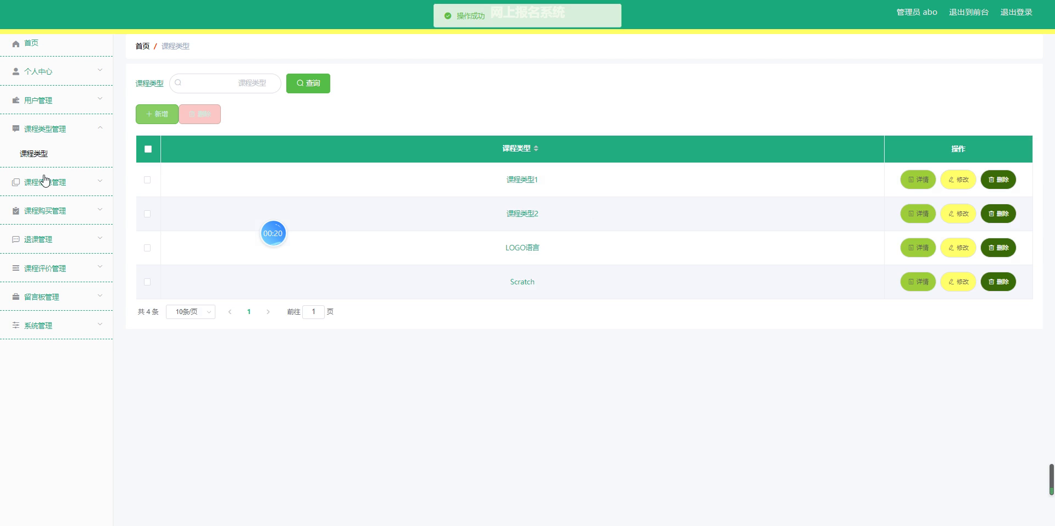The width and height of the screenshot is (1055, 526).
Task: Click 删除 for Scratch
Action: pyautogui.click(x=998, y=282)
